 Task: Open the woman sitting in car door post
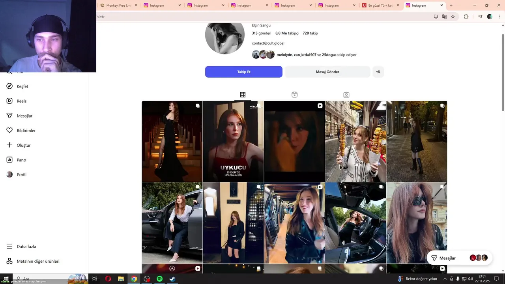click(x=172, y=223)
